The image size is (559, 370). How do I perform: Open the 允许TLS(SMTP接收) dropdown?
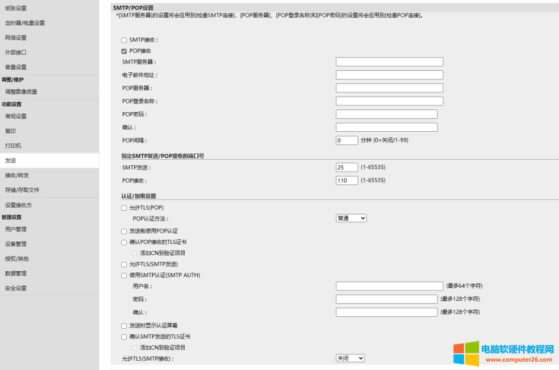tap(350, 358)
